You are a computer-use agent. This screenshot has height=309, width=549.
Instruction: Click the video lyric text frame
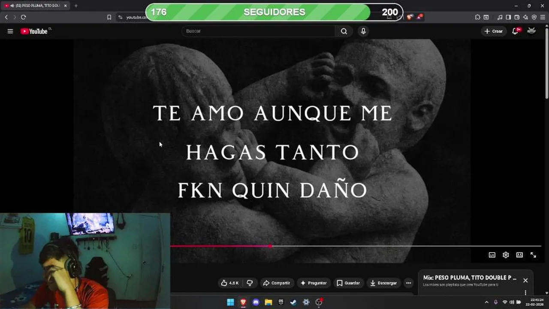(272, 151)
